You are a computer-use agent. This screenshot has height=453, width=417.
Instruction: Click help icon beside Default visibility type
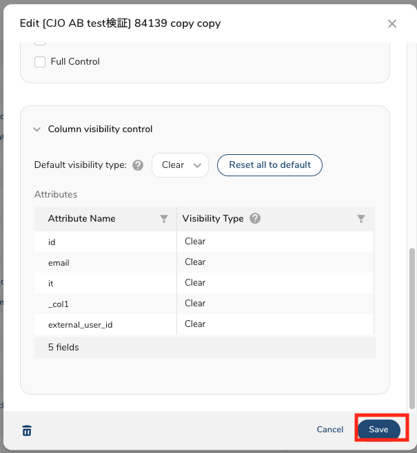pyautogui.click(x=138, y=165)
